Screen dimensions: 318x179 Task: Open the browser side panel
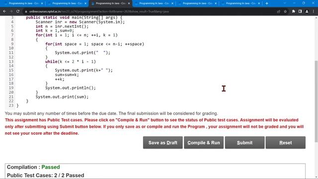(x=300, y=11)
